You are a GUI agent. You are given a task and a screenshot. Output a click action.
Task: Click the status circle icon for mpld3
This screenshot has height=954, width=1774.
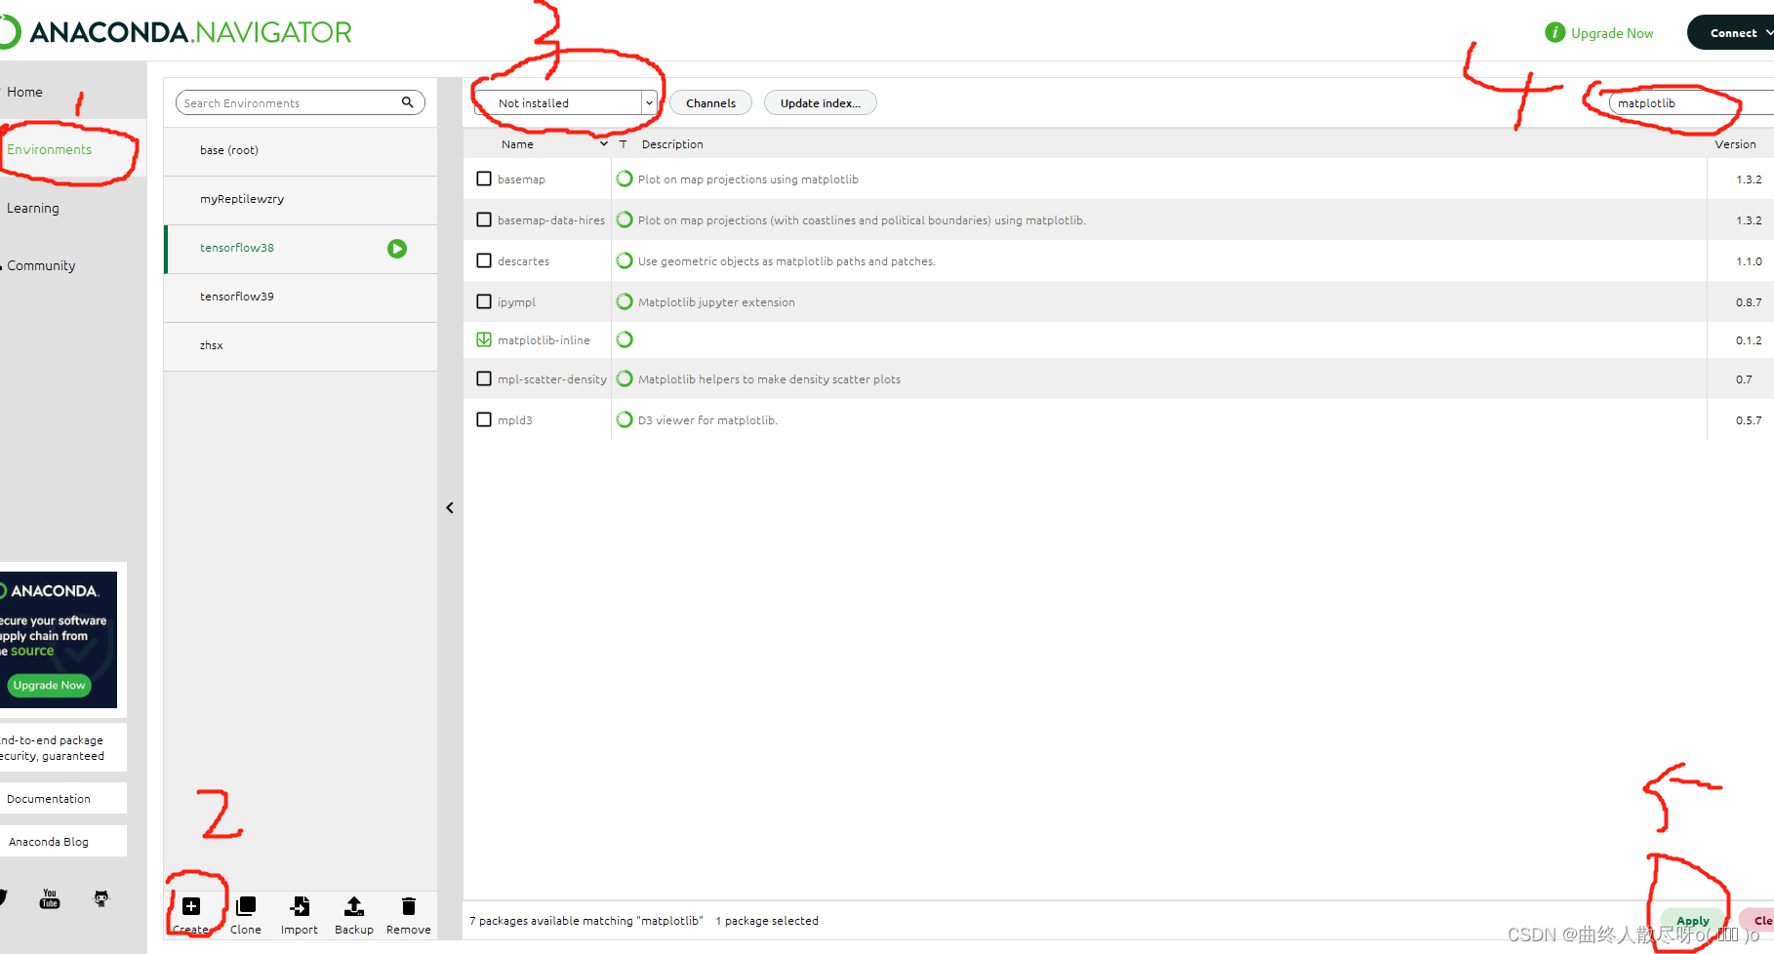(x=625, y=419)
